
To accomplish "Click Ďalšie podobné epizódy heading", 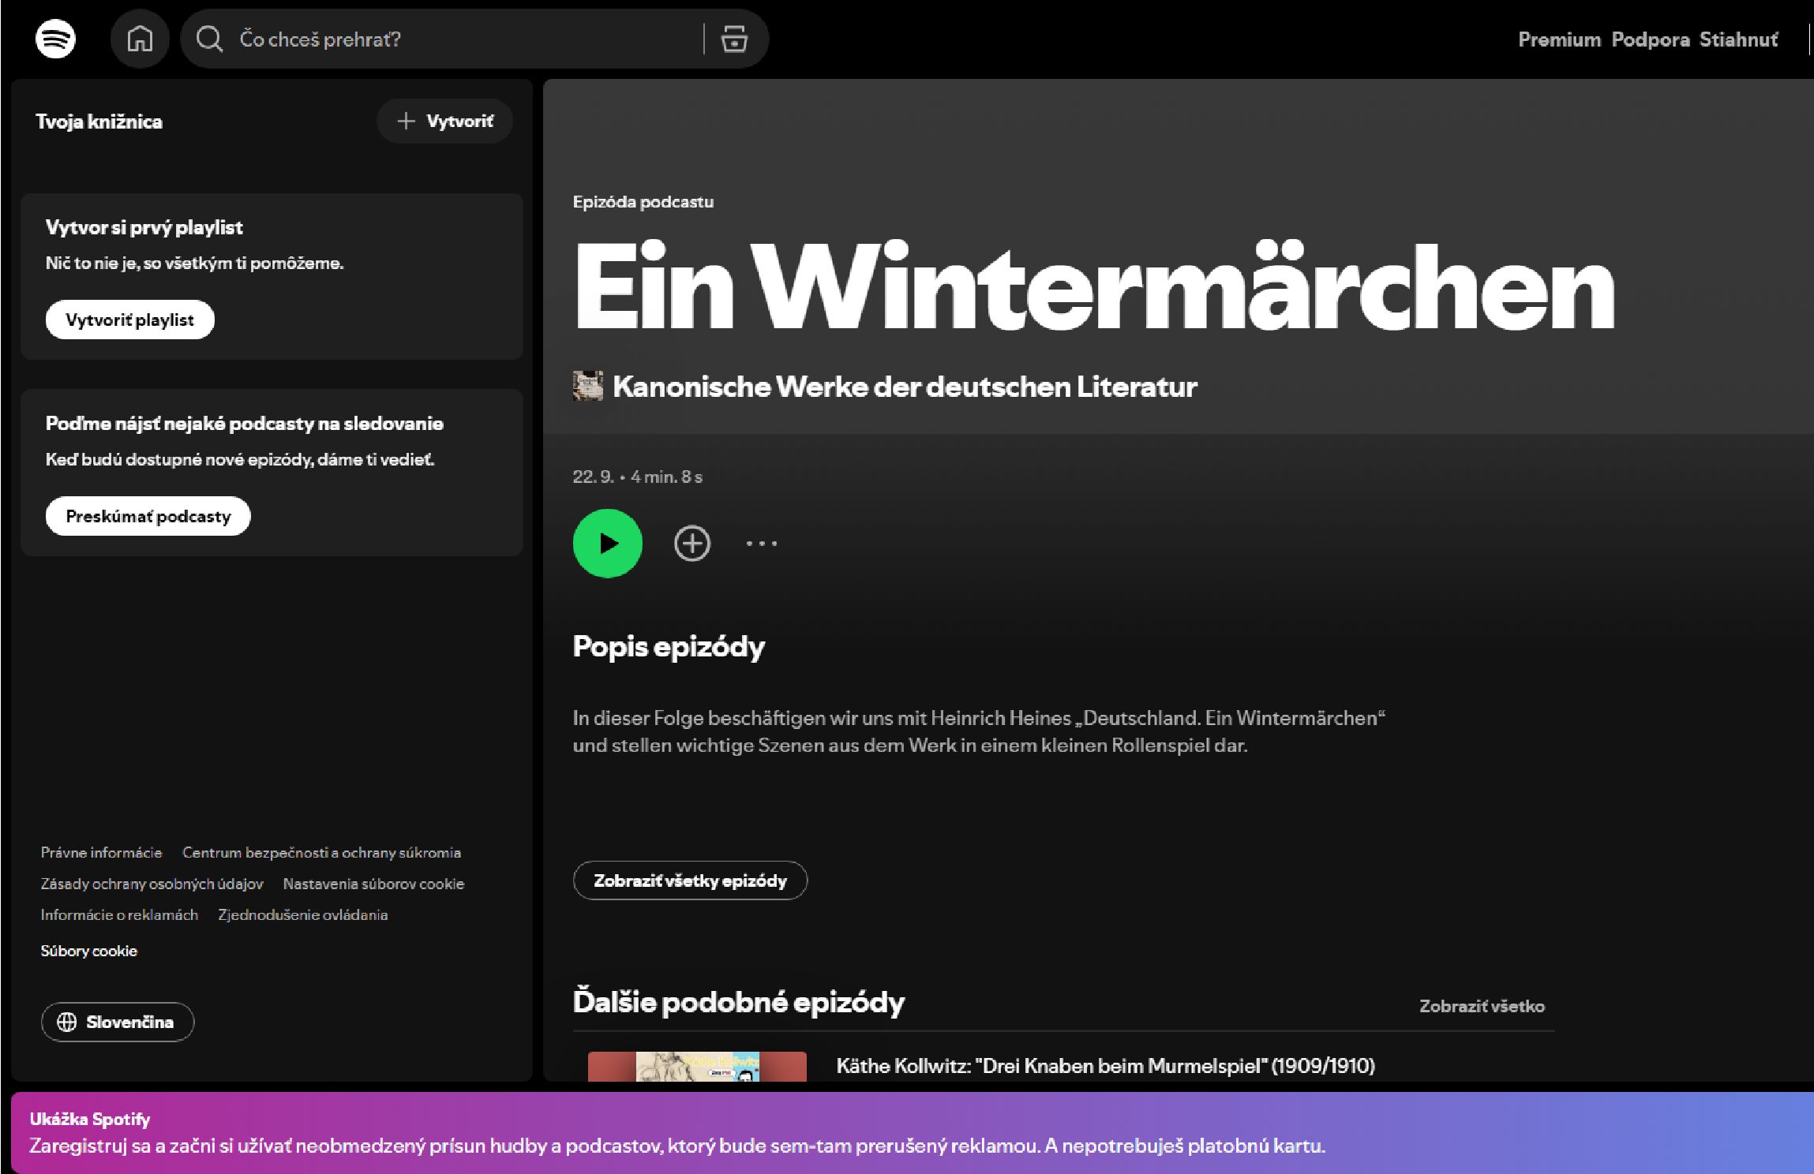I will 738,1002.
